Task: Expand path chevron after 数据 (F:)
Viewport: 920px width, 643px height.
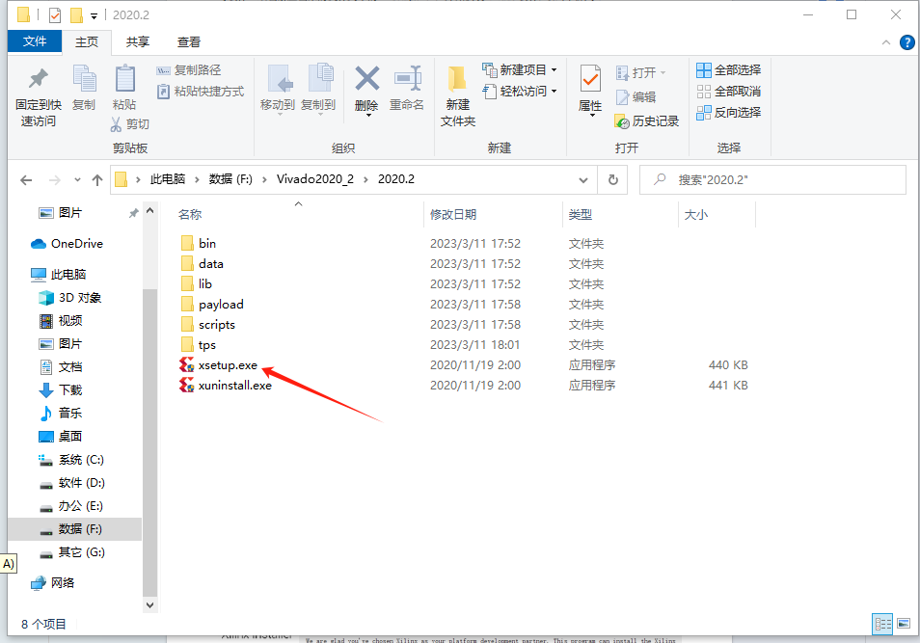Action: click(x=264, y=179)
